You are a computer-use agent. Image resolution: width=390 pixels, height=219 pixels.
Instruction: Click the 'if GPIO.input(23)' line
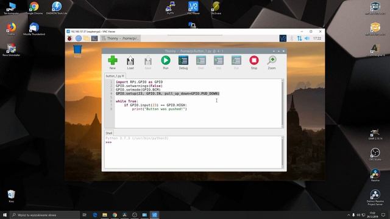[155, 105]
